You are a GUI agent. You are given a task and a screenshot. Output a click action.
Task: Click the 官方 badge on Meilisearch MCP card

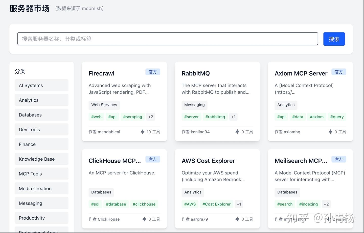339,159
